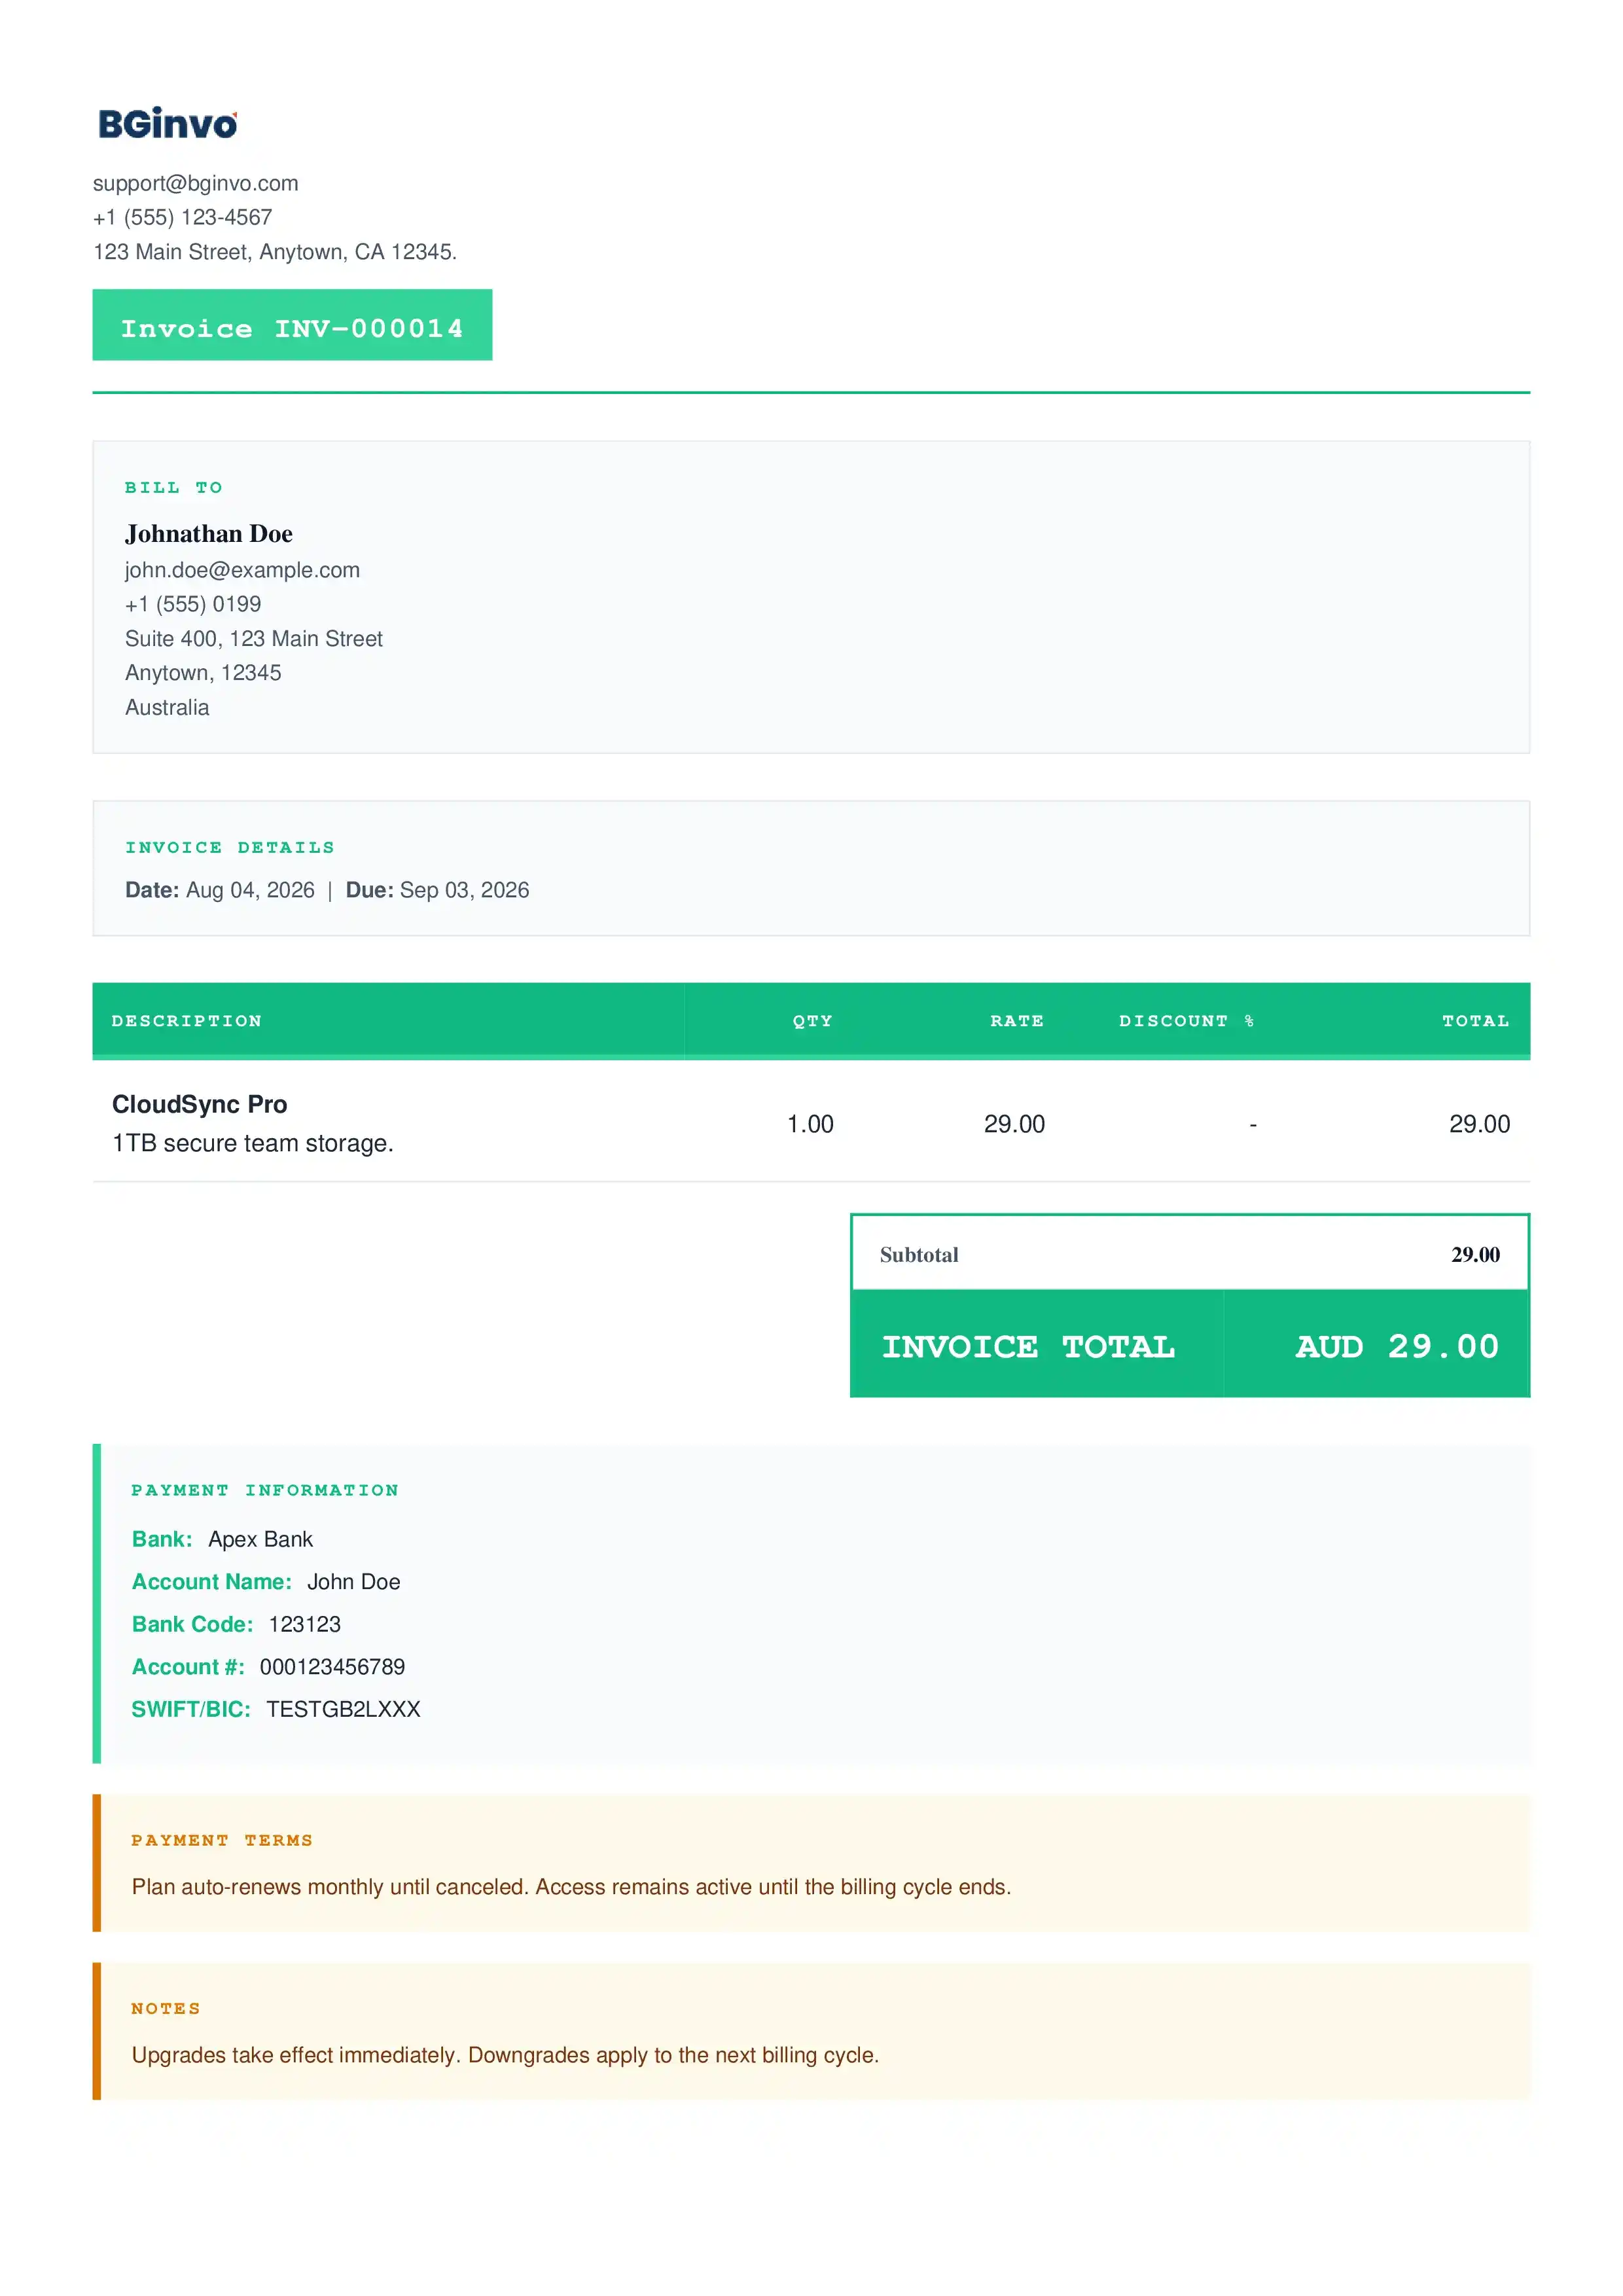Select the customer name Johnathan Doe

pyautogui.click(x=209, y=534)
